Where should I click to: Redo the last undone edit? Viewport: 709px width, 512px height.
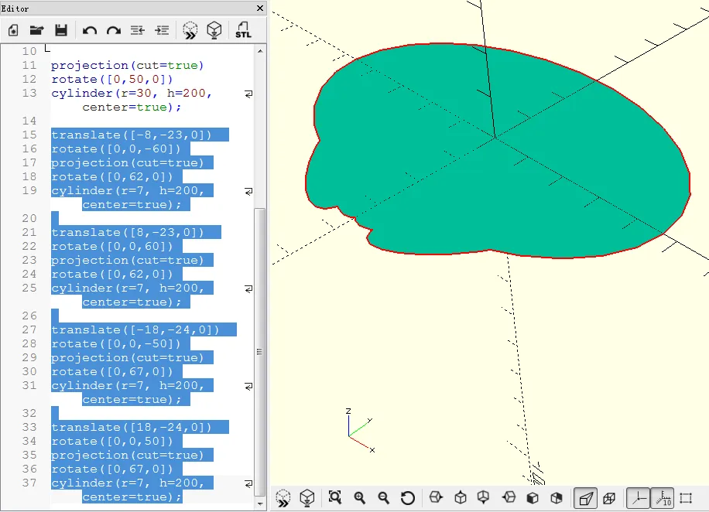pyautogui.click(x=114, y=30)
